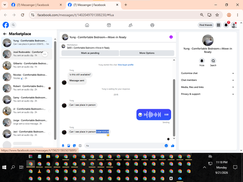
Task: Click the highlighted phone number in message
Action: pos(103,132)
